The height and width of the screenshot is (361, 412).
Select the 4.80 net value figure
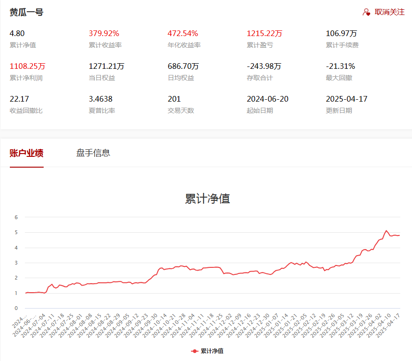tap(17, 33)
